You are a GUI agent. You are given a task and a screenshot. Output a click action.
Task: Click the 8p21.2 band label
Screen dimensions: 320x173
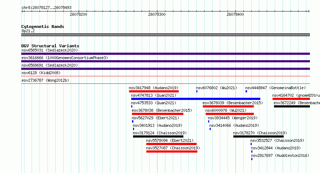(28, 31)
